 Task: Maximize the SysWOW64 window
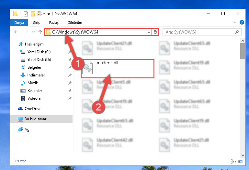point(223,14)
